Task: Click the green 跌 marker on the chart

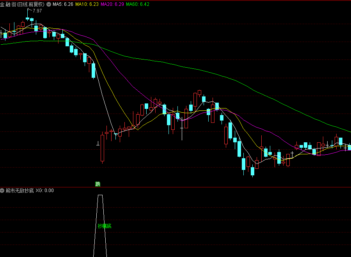Action: (x=98, y=184)
